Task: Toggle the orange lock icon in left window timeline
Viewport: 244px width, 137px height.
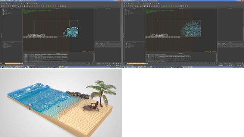Action: (95, 64)
